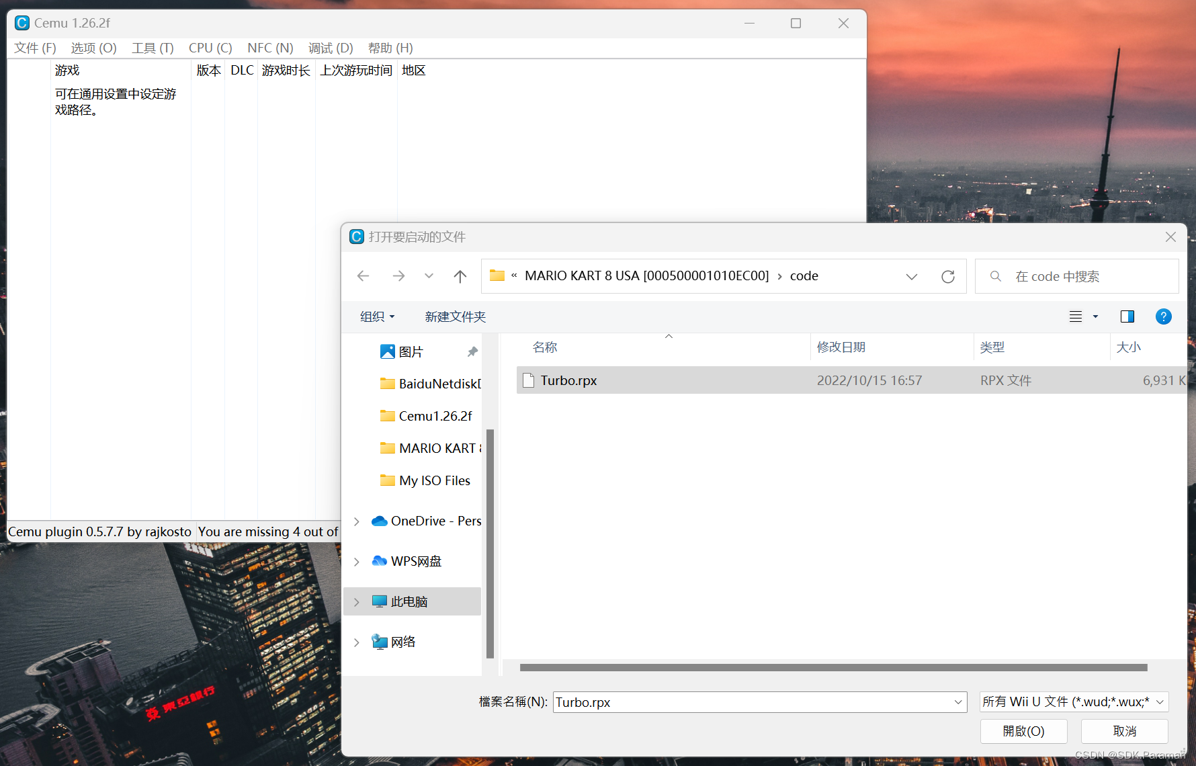Open the 工具 (T) menu in Cemu
Viewport: 1196px width, 766px height.
153,48
